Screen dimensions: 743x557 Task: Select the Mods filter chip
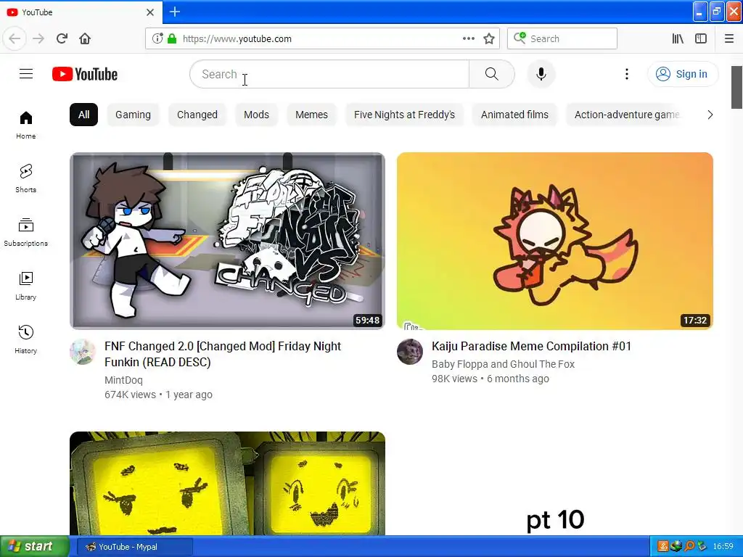(256, 115)
